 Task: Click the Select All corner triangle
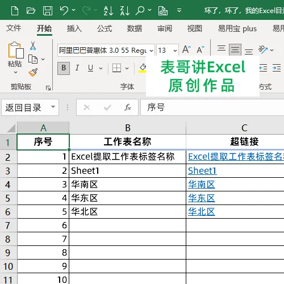pyautogui.click(x=11, y=128)
